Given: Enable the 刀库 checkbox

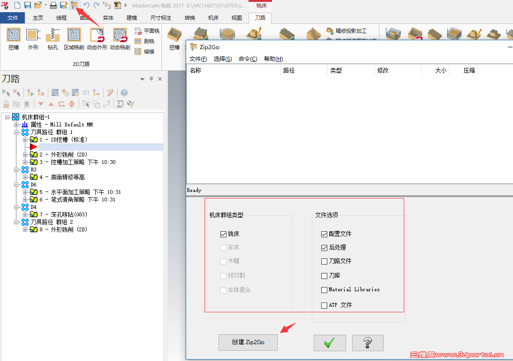Looking at the screenshot, I should [324, 276].
